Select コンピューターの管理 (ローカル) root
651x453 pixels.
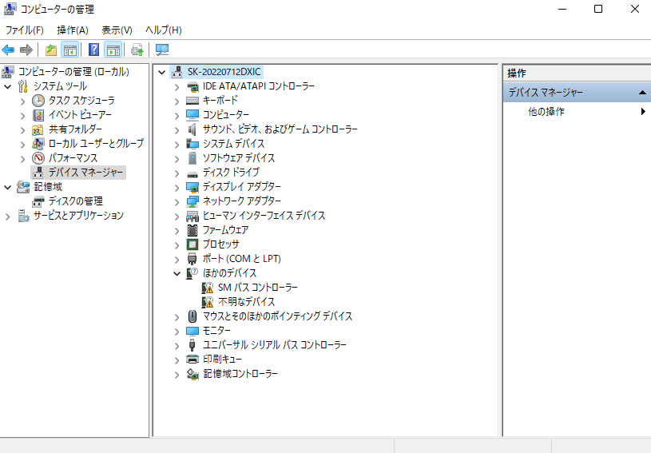[73, 72]
